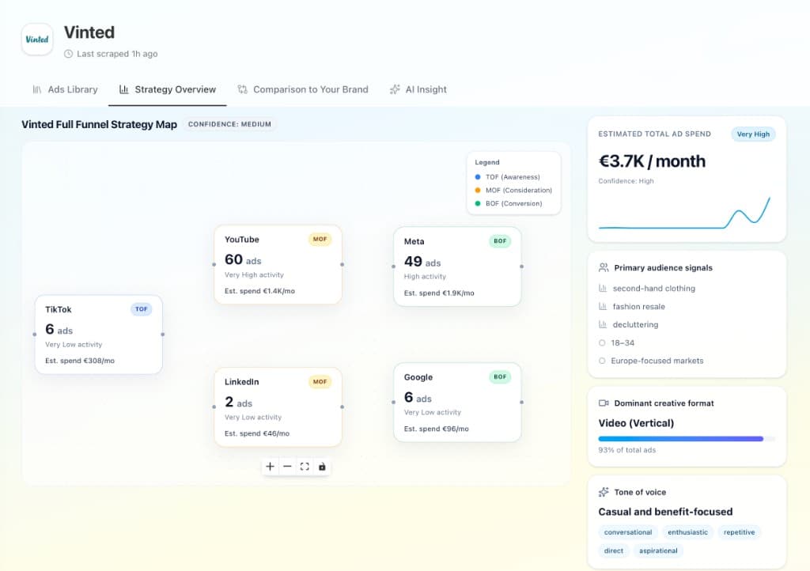Switch to Comparison to Your Brand tab

point(303,89)
